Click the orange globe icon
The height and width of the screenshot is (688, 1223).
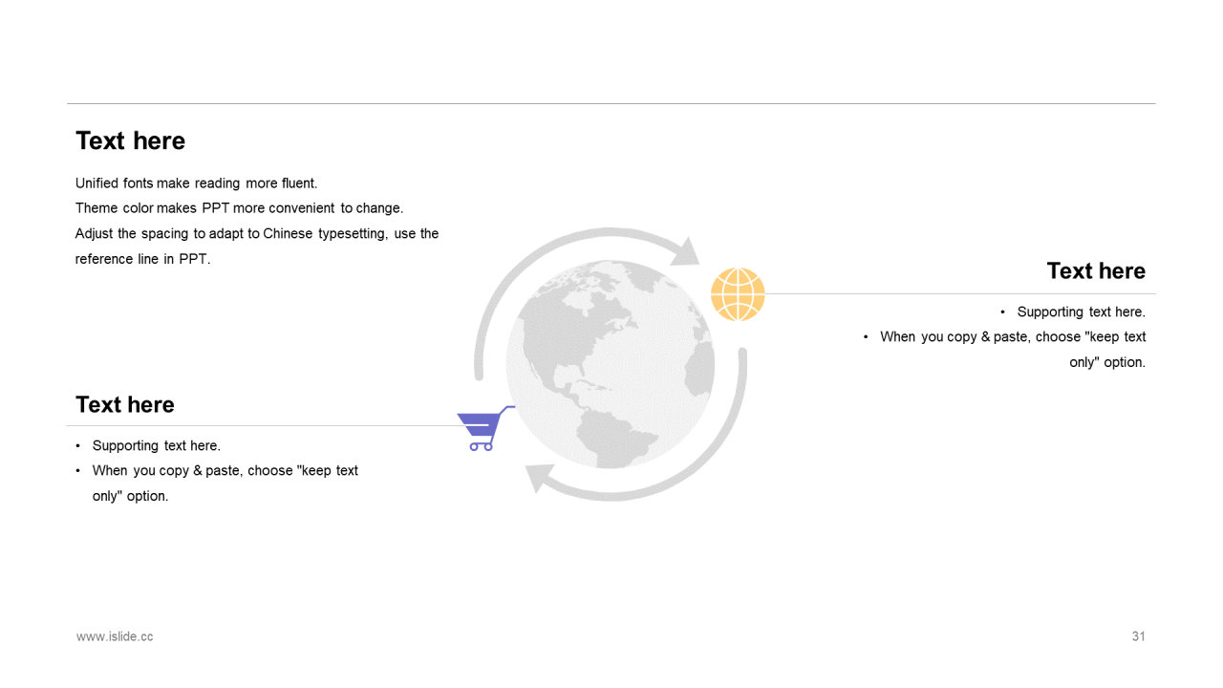[738, 294]
